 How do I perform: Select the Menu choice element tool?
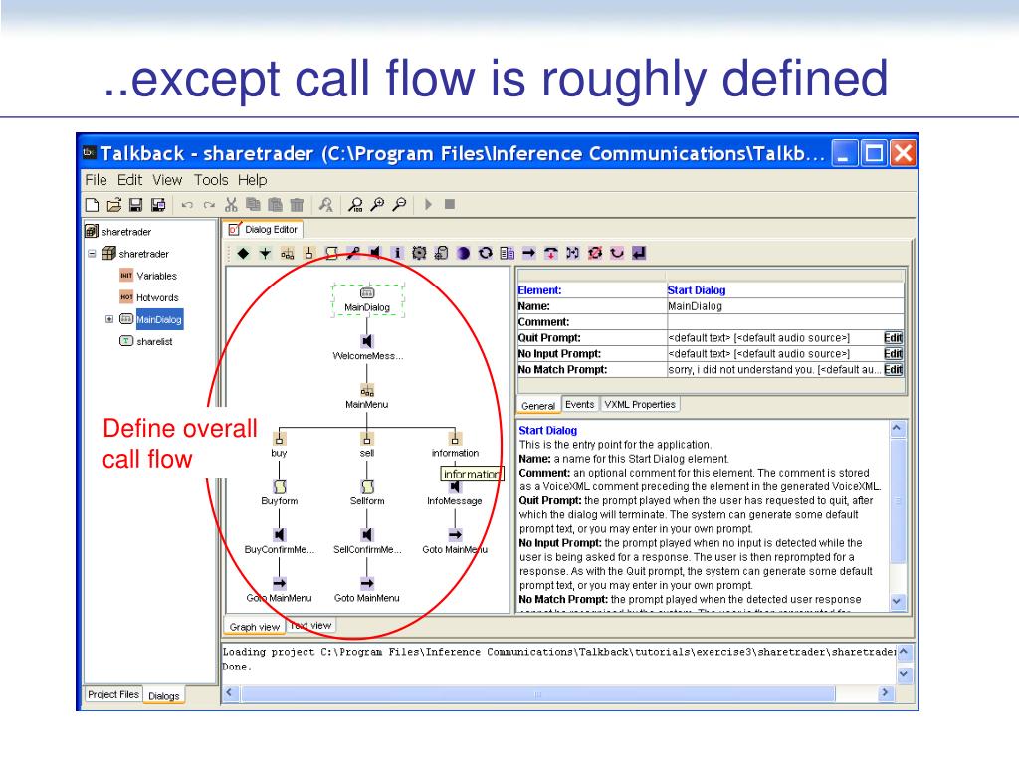309,254
